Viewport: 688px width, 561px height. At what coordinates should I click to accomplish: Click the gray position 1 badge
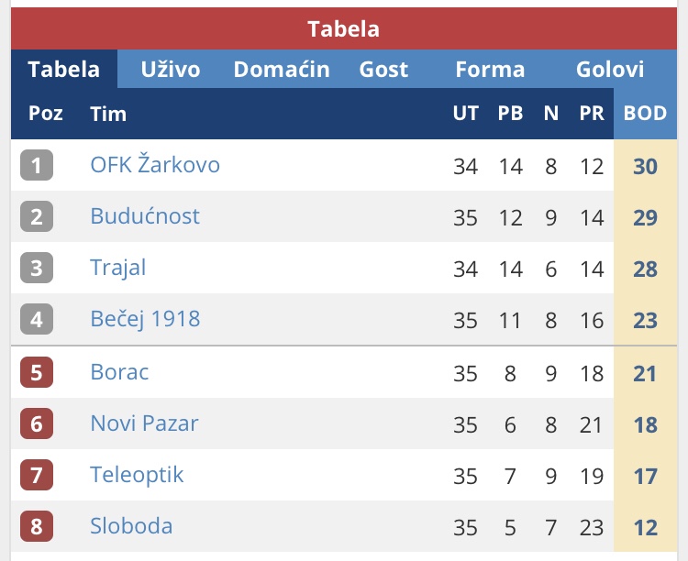coord(37,166)
